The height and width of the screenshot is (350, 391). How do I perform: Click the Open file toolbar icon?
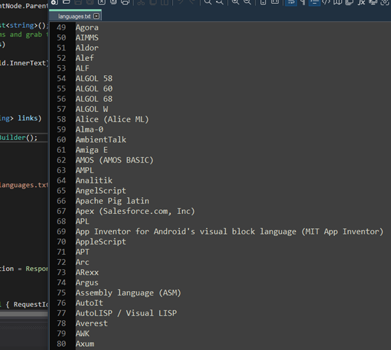tap(66, 2)
